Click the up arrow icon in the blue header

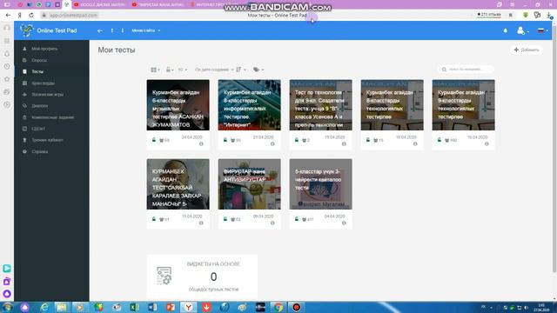pos(112,31)
